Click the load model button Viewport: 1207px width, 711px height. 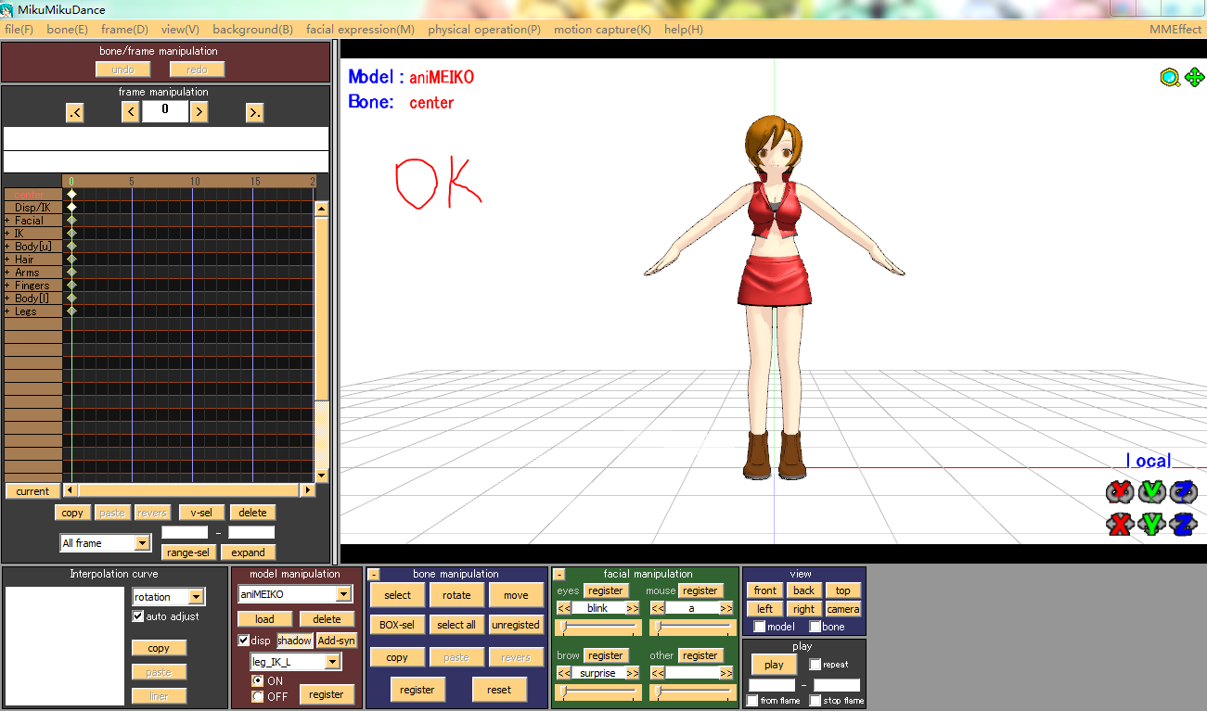(264, 619)
